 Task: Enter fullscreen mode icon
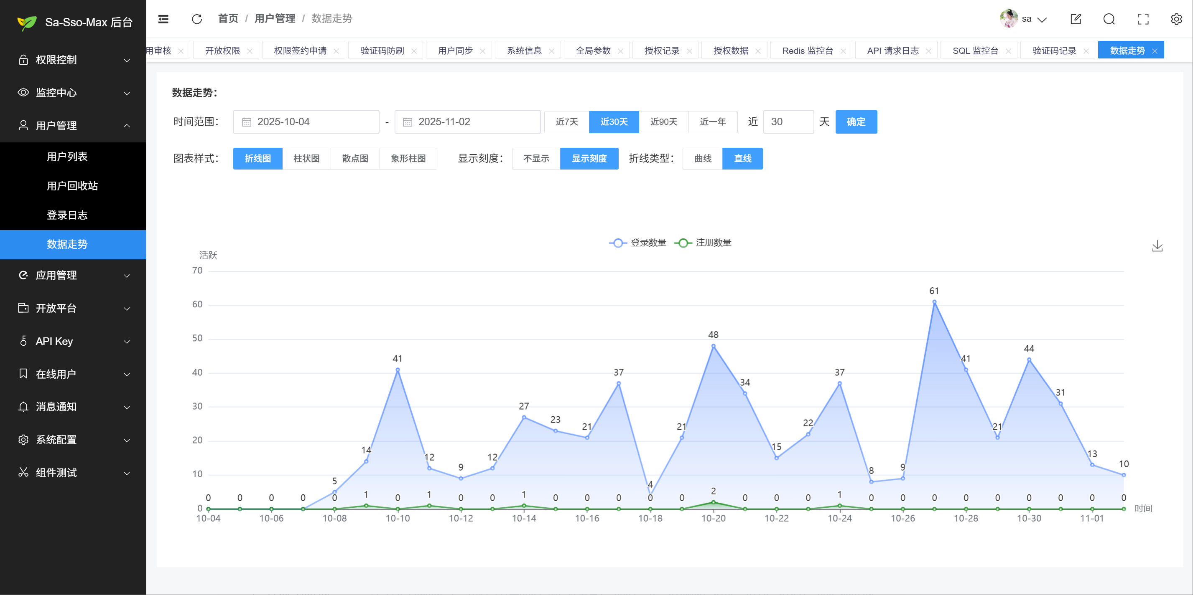coord(1143,19)
